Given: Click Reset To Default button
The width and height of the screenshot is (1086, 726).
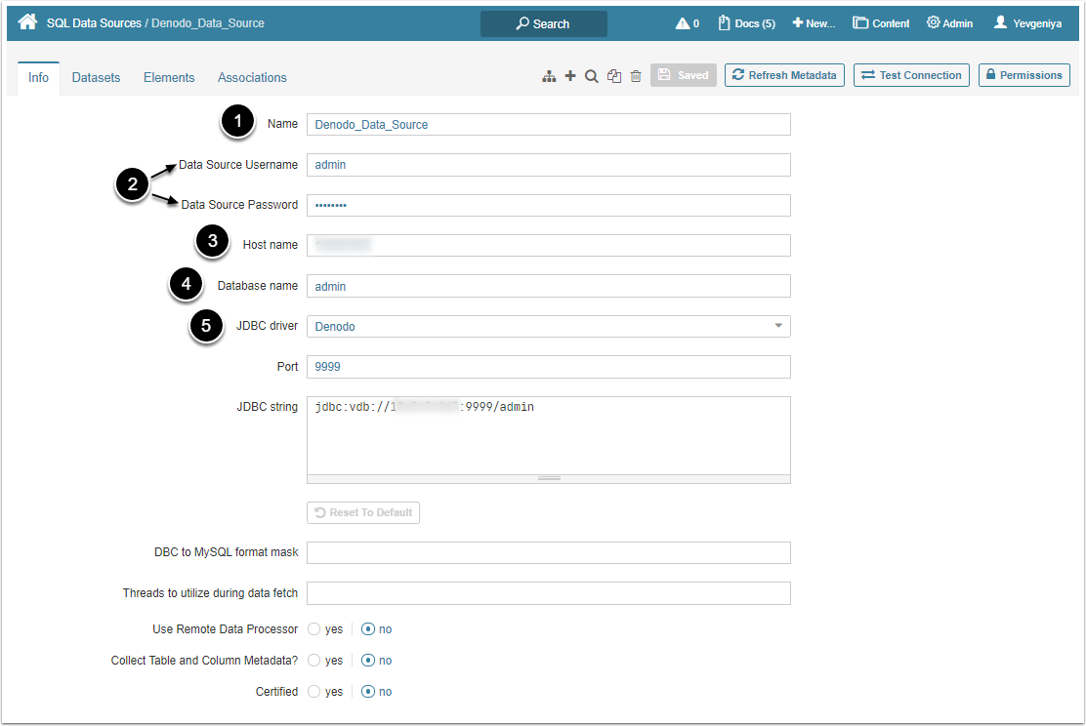Looking at the screenshot, I should click(x=363, y=513).
